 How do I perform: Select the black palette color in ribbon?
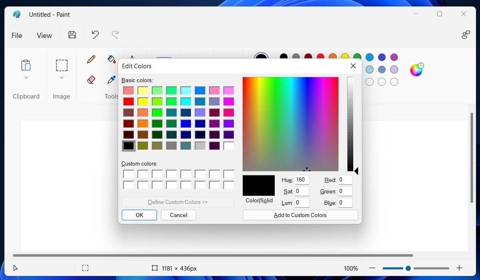pyautogui.click(x=284, y=56)
